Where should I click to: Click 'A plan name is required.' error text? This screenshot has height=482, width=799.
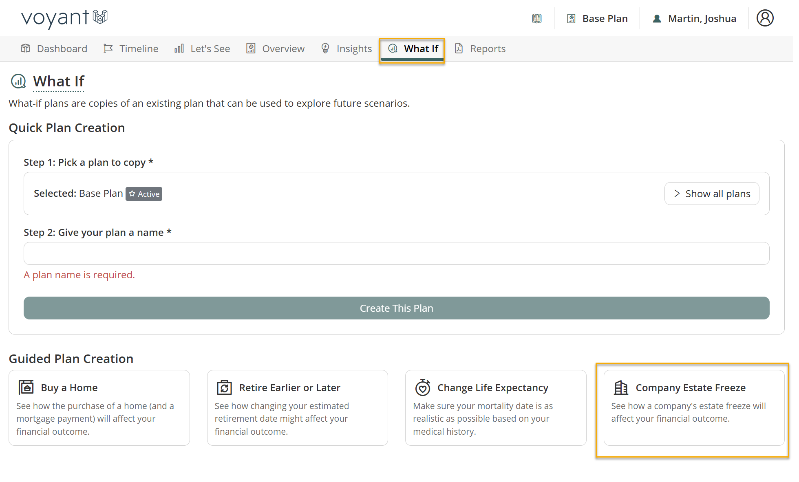pos(79,275)
